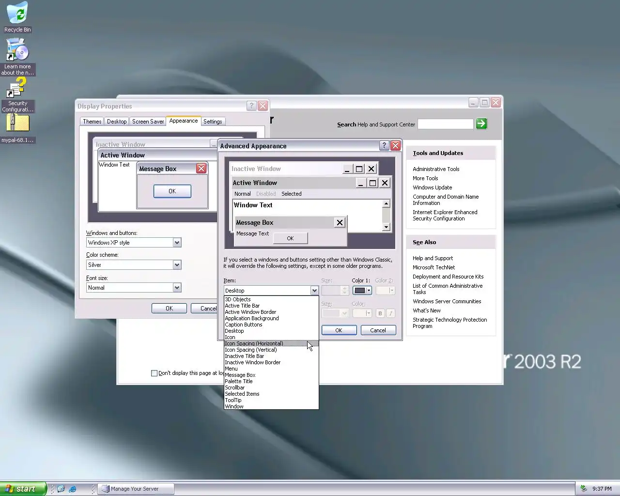
Task: Choose 'Palette Title' in item list
Action: [x=271, y=381]
